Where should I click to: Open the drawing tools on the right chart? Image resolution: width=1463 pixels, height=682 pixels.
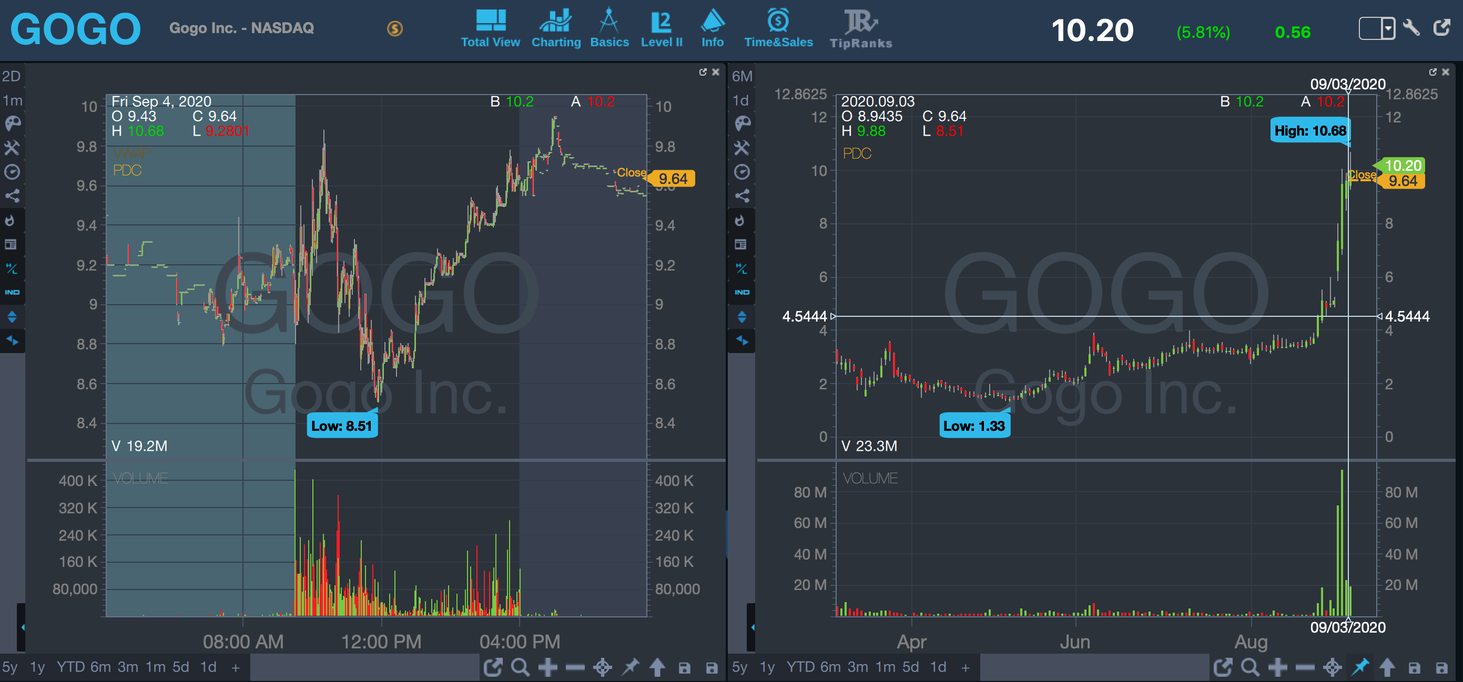(x=741, y=148)
